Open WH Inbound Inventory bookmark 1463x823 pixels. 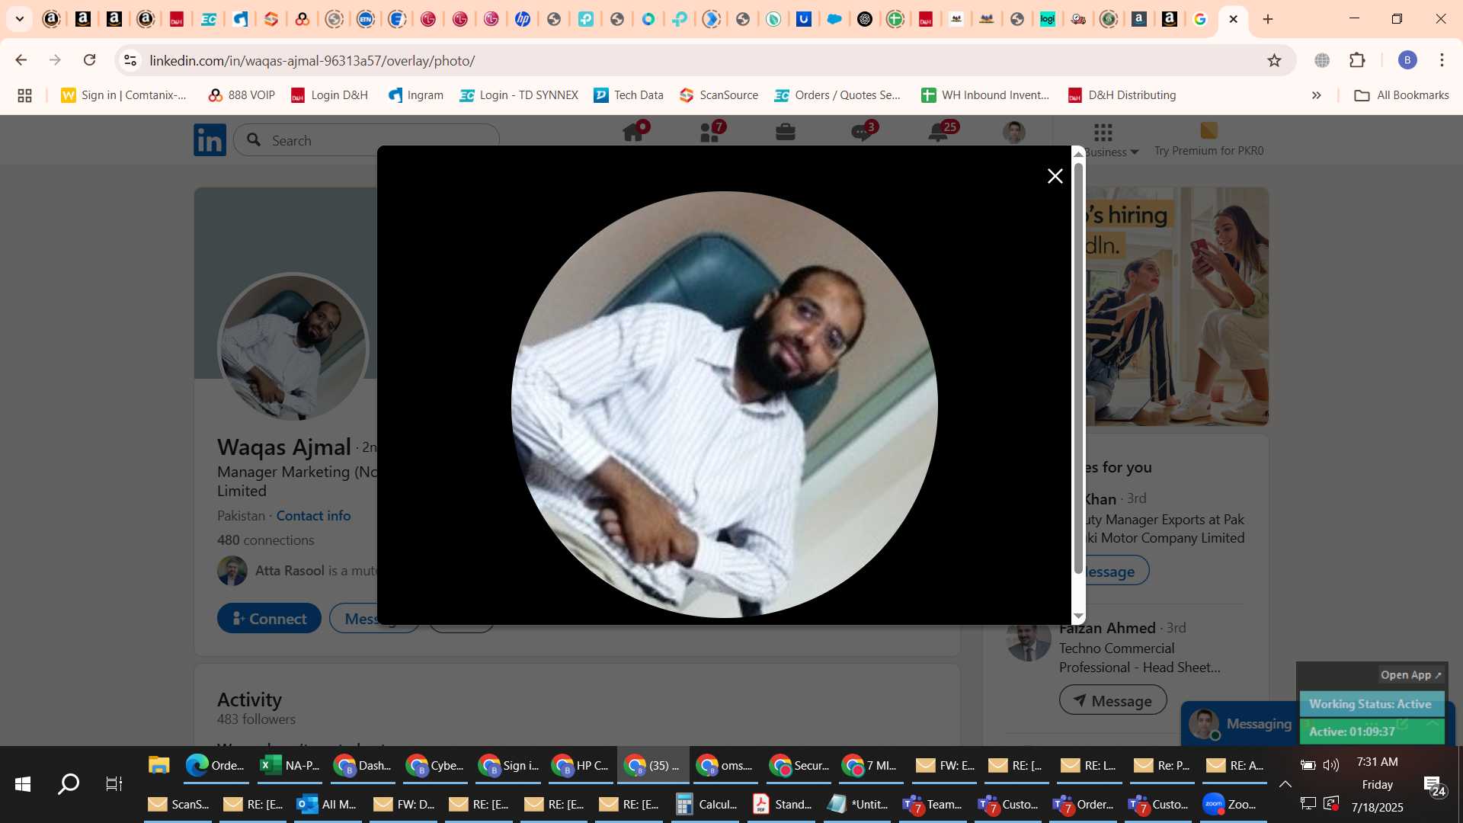(985, 95)
